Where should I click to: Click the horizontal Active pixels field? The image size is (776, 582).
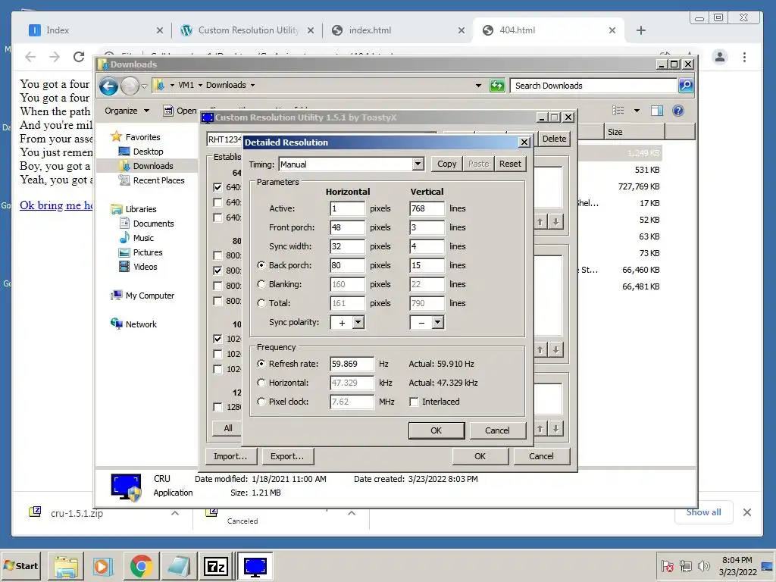coord(347,208)
